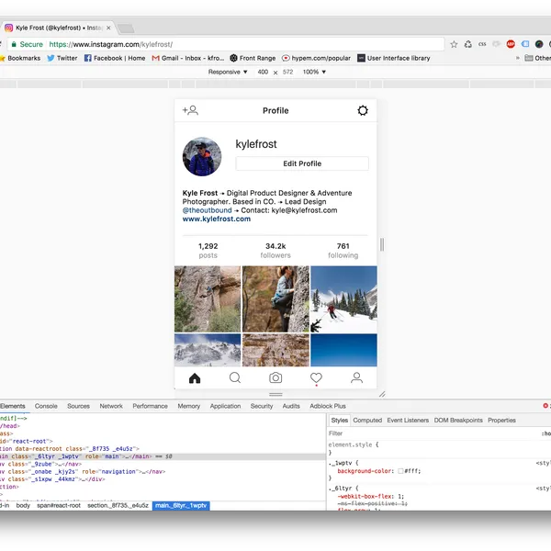551x551 pixels.
Task: Click #fff background color swatch
Action: (400, 471)
